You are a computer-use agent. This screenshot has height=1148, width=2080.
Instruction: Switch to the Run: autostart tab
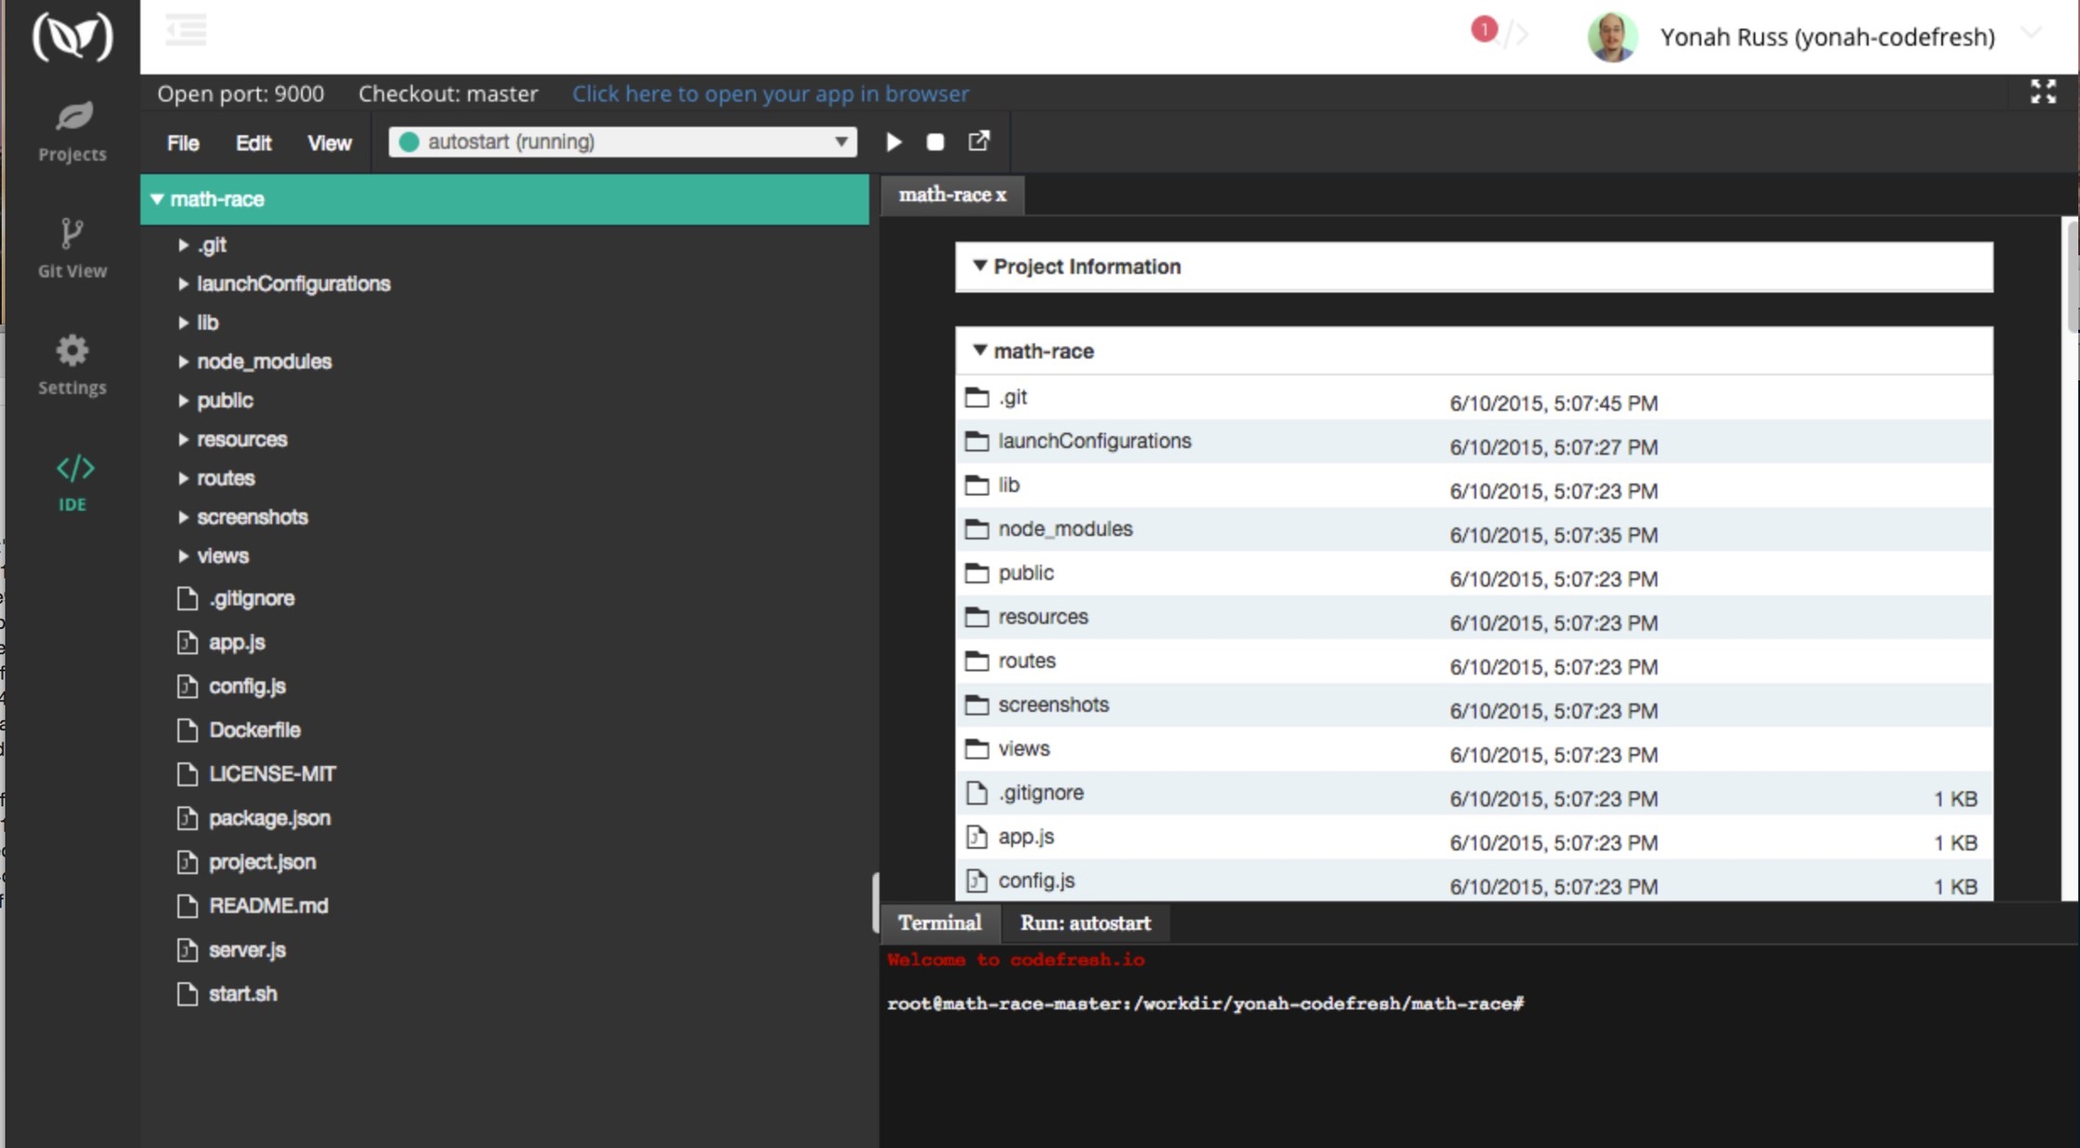(1085, 922)
